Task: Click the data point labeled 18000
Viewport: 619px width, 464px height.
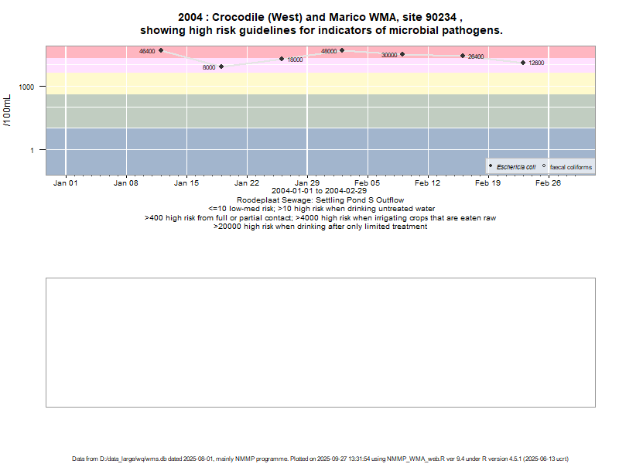Action: [282, 59]
